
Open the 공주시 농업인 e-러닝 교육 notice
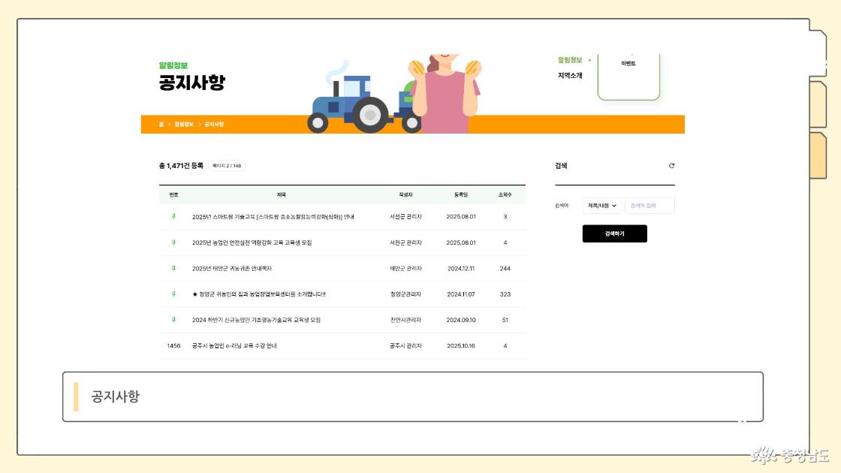234,345
